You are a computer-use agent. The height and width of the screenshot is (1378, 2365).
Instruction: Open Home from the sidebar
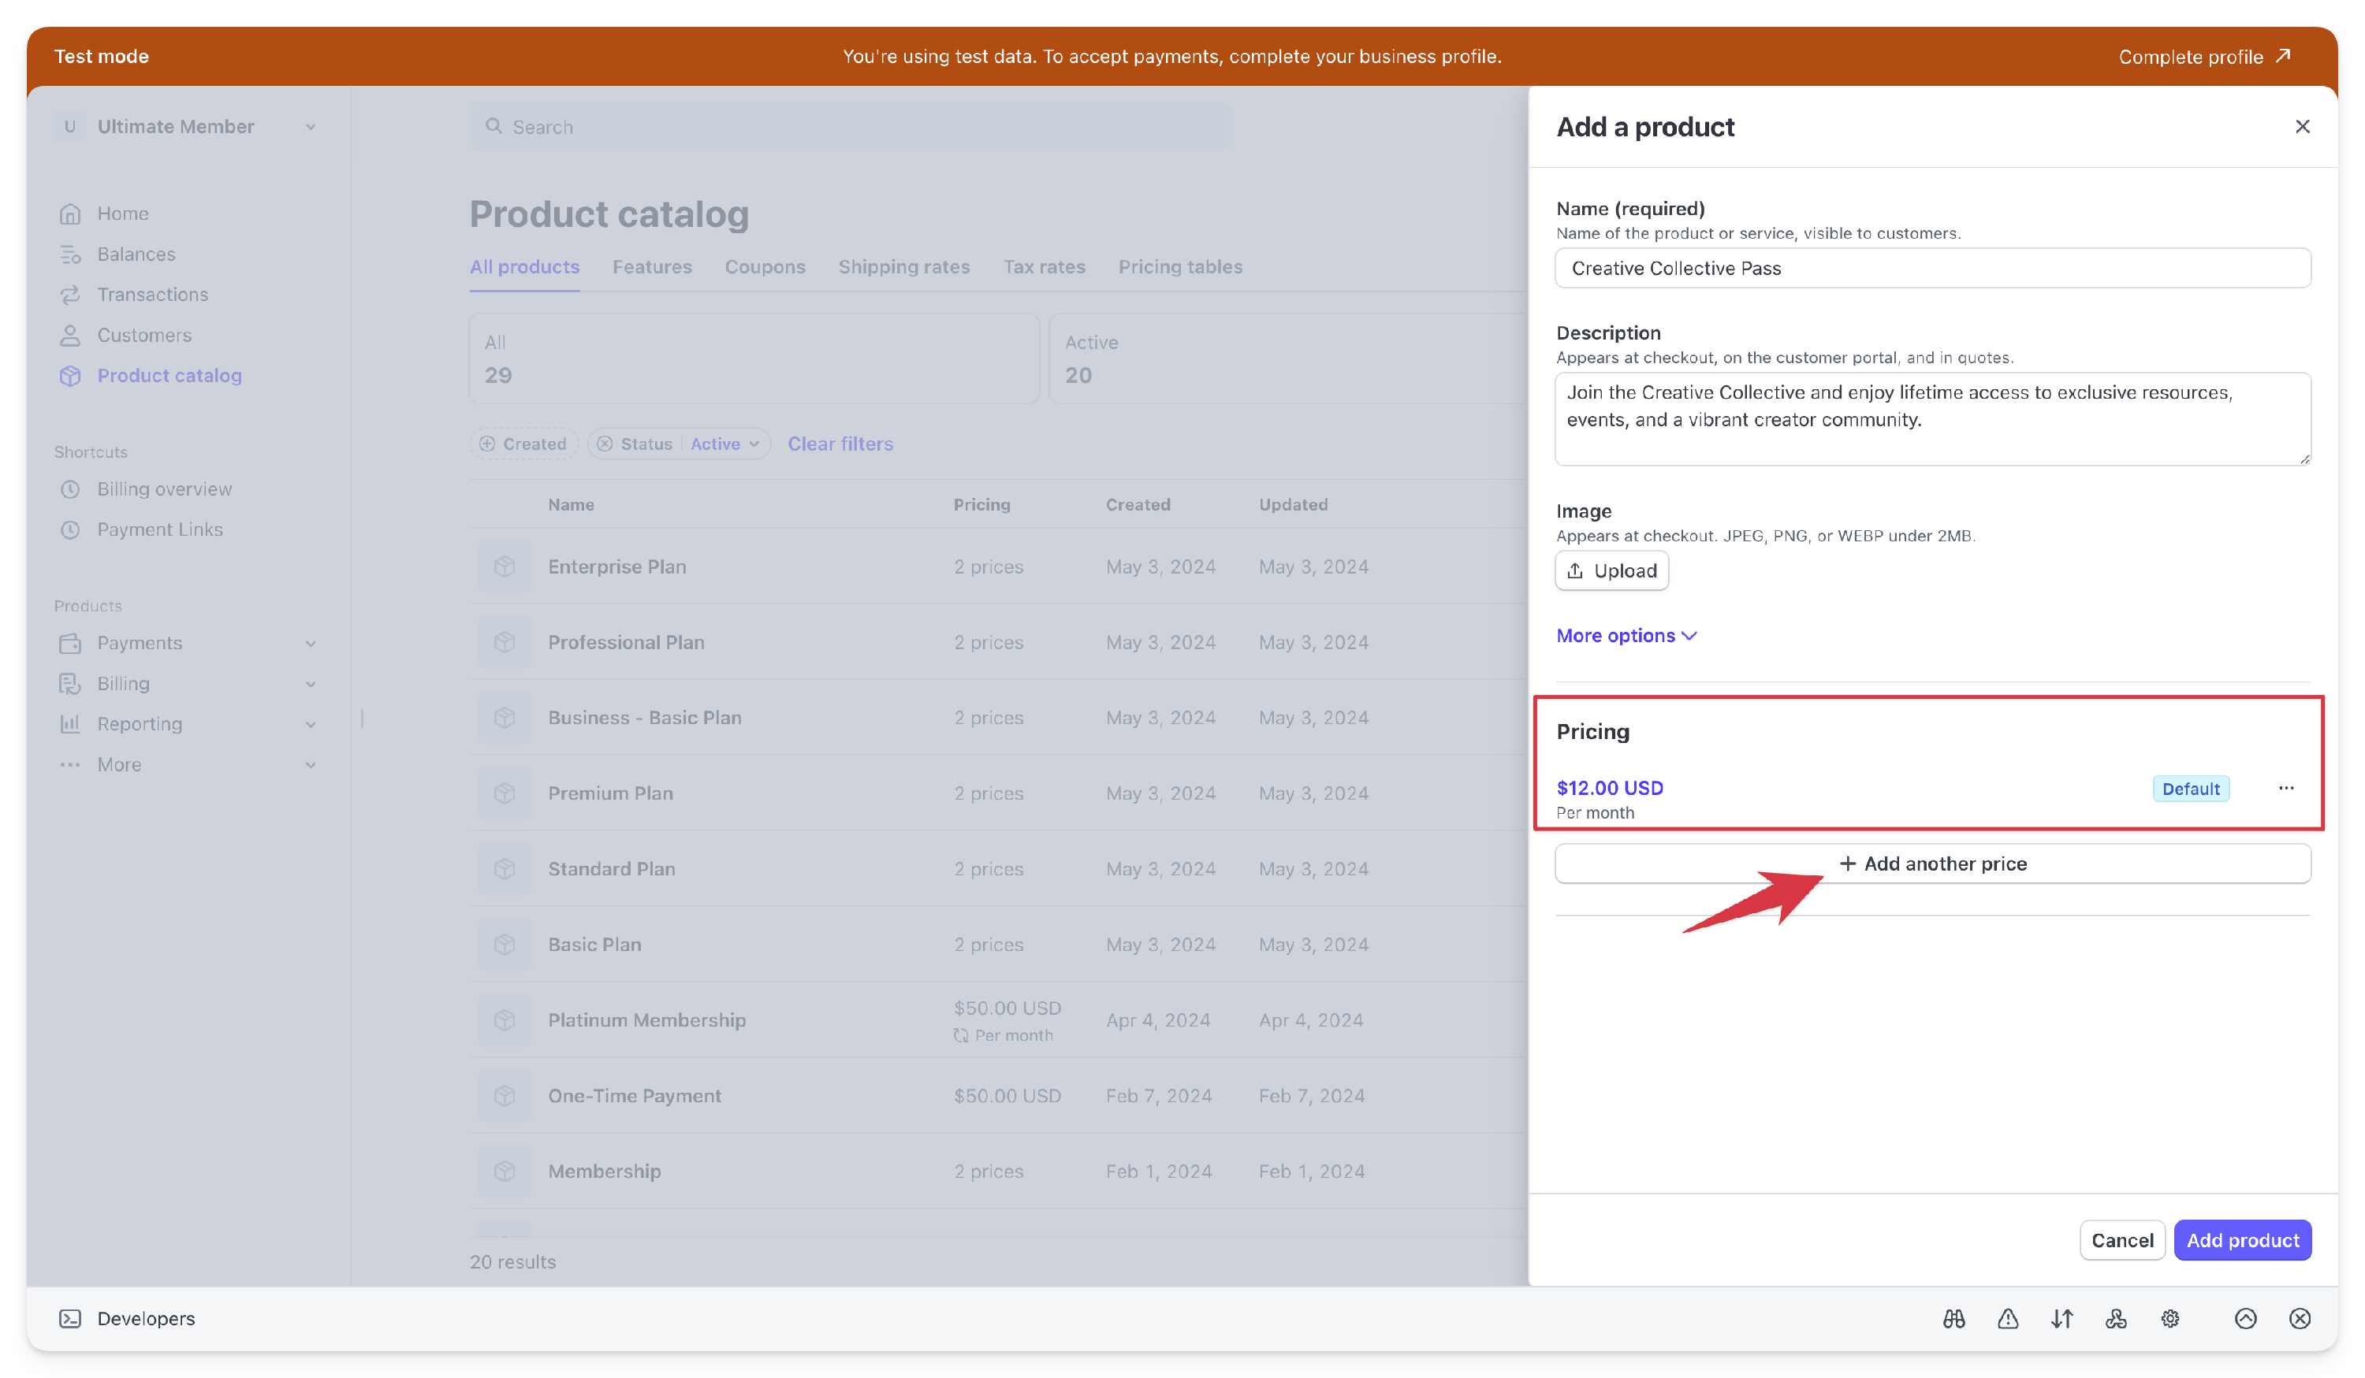pyautogui.click(x=122, y=213)
